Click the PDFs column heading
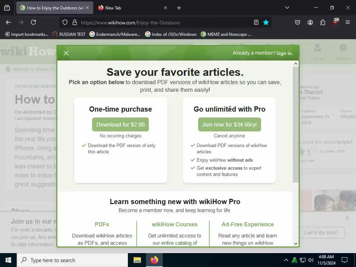 [x=102, y=224]
